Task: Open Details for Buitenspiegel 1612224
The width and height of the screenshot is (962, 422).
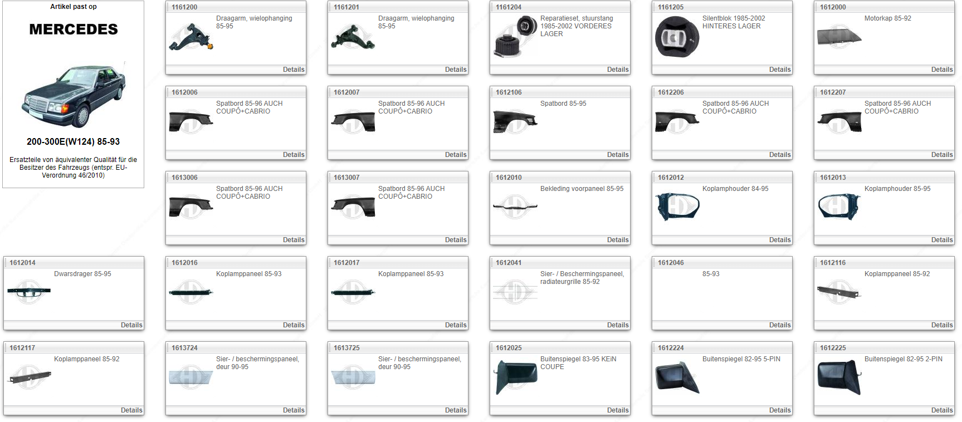Action: (x=780, y=410)
